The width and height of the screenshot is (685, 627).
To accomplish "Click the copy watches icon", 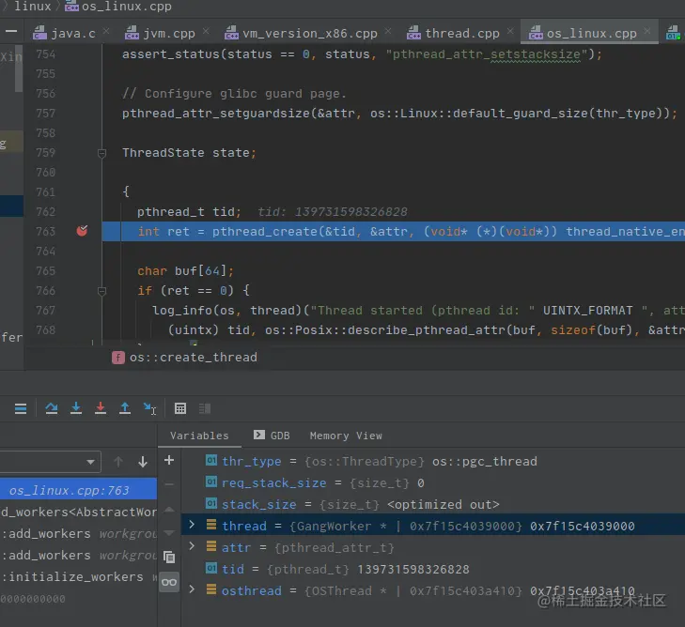I will (x=169, y=557).
